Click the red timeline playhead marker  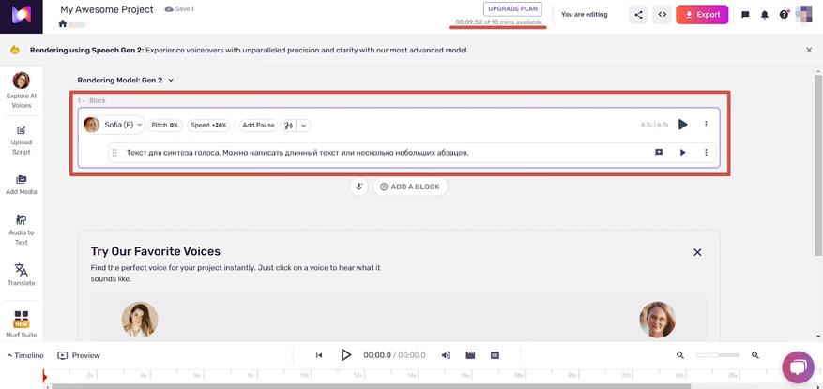45,377
